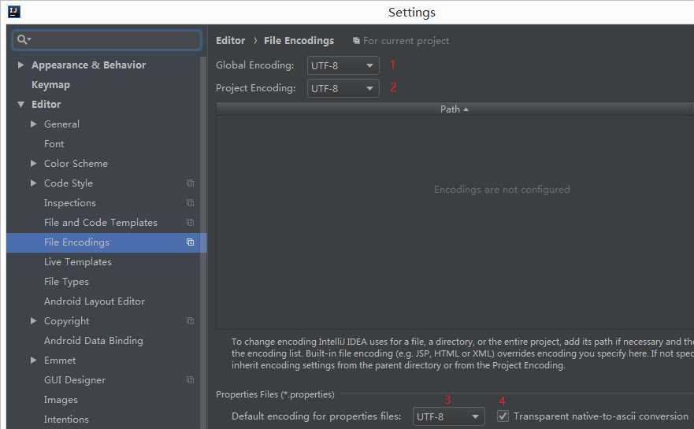Open default properties files encoding dropdown

pos(448,416)
